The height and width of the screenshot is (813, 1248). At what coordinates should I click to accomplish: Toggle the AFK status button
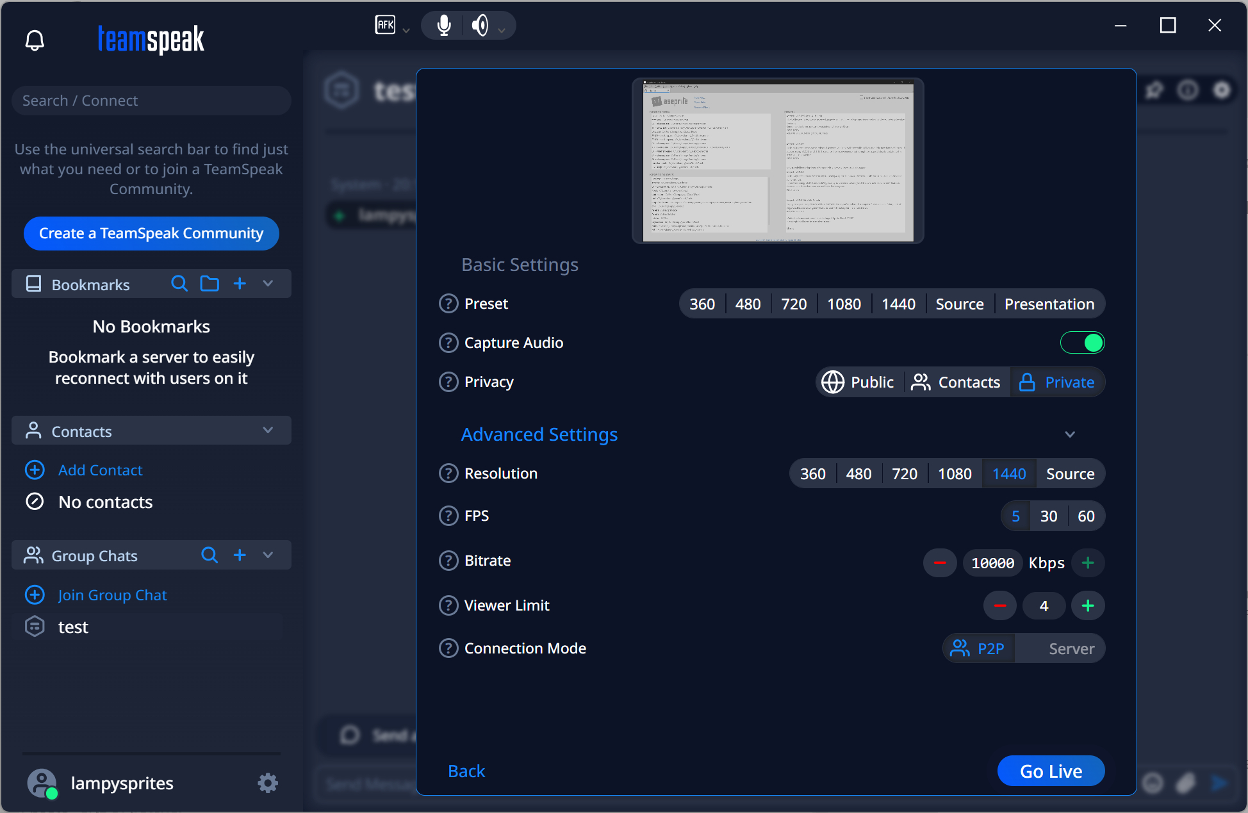tap(385, 25)
